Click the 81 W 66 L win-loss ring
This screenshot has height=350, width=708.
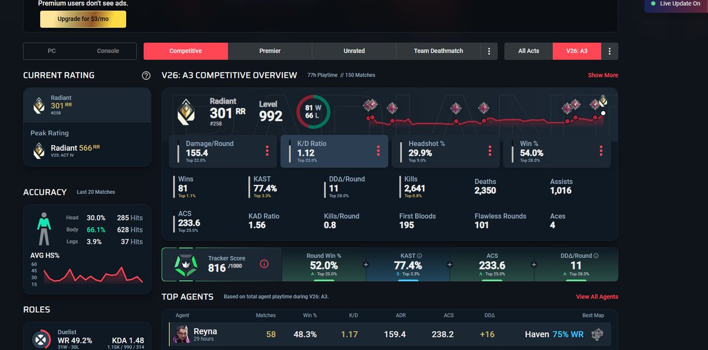[313, 112]
